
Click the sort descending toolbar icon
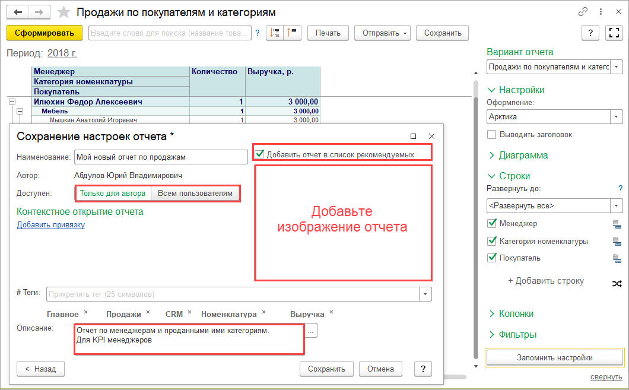coord(275,33)
